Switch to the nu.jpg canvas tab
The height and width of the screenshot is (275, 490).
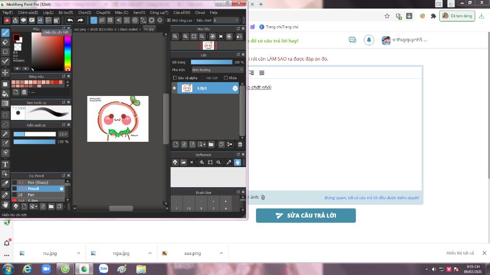[x=149, y=29]
